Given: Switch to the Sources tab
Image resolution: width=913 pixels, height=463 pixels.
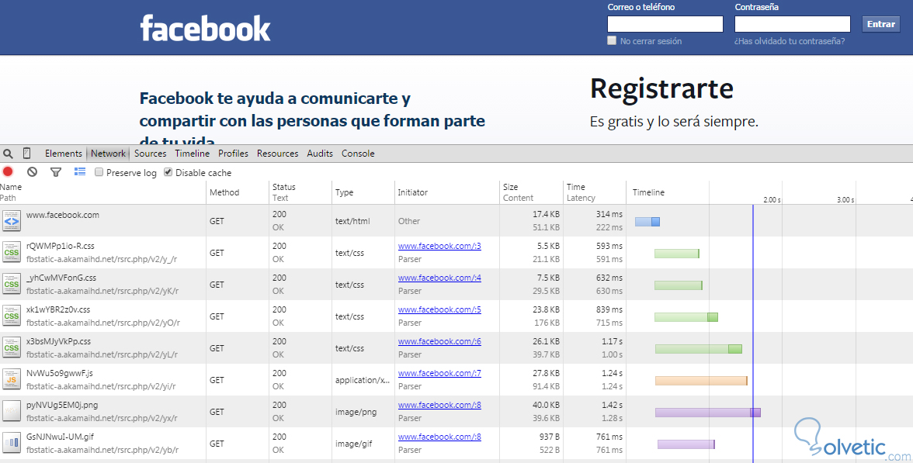Looking at the screenshot, I should (x=151, y=154).
